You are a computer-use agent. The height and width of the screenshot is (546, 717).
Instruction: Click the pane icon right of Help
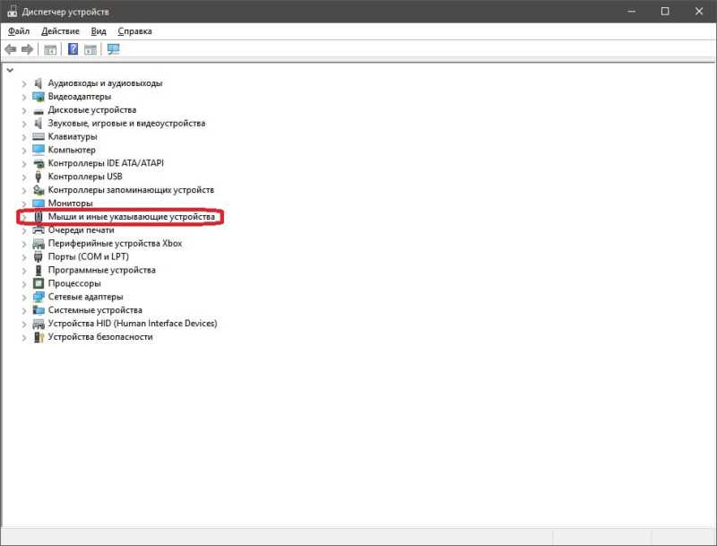pos(91,49)
